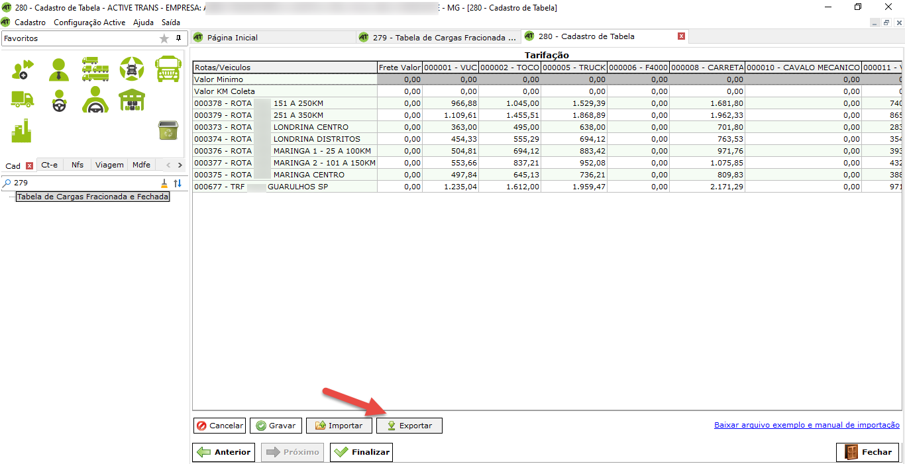Image resolution: width=905 pixels, height=464 pixels.
Task: Toggle the favorites star icon
Action: pos(164,38)
